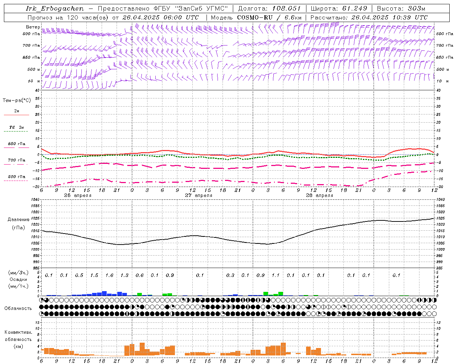Click the Модель COSMO-RU / 6.6км label
This screenshot has width=455, height=364.
pos(256,17)
